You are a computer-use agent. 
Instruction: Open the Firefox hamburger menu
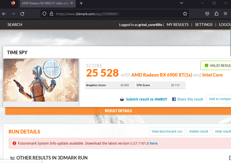pos(225,14)
